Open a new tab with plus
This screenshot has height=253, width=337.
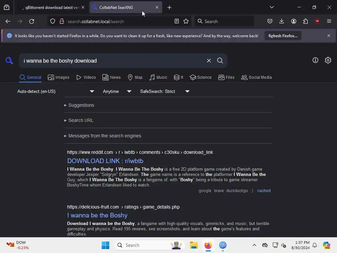pos(169,8)
